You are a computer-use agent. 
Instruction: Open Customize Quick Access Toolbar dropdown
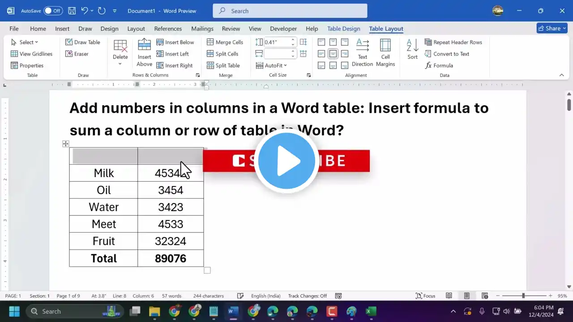[x=115, y=11]
